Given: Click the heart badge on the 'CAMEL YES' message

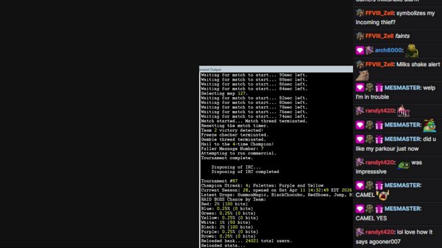Looking at the screenshot, I should pos(360,209).
